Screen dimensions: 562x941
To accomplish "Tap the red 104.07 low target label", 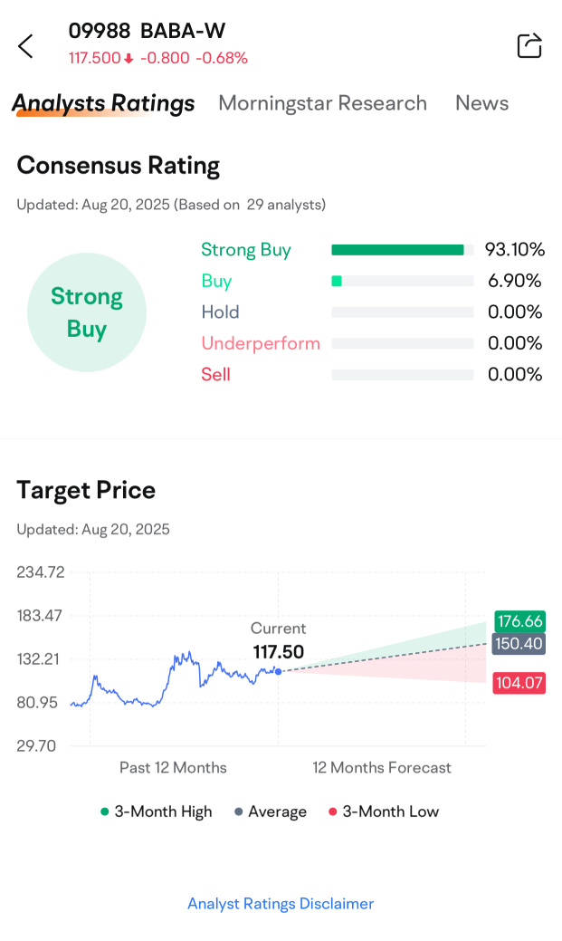I will tap(519, 683).
